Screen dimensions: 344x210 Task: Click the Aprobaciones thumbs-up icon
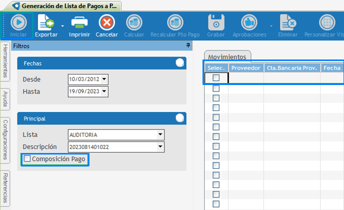[248, 22]
